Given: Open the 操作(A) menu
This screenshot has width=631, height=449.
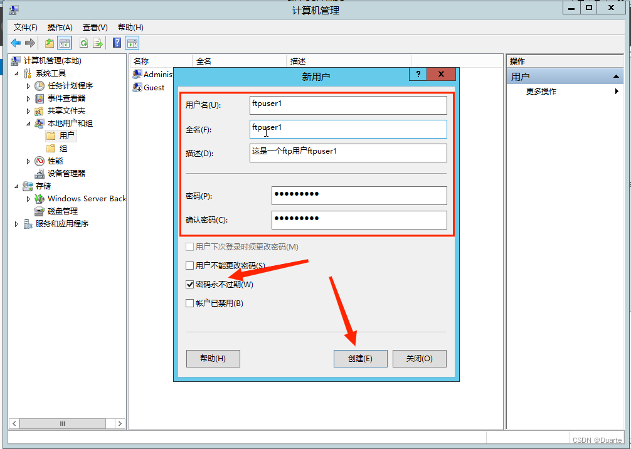Looking at the screenshot, I should click(x=60, y=28).
